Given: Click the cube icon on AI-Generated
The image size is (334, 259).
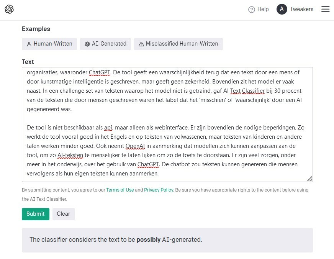Looking at the screenshot, I should click(87, 44).
